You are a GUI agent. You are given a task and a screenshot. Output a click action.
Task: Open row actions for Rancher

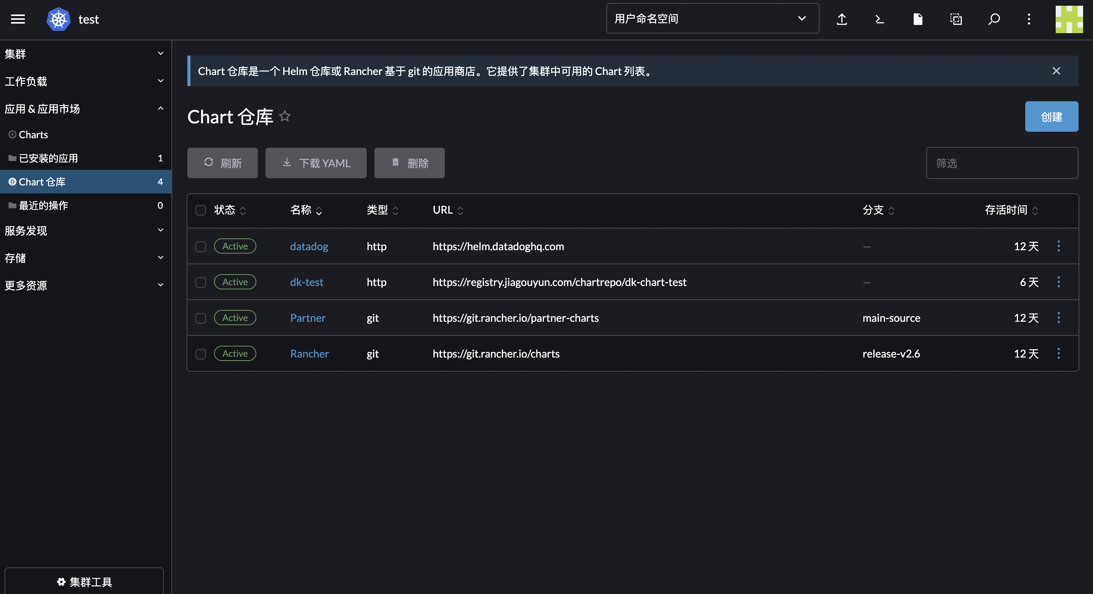[x=1059, y=353]
